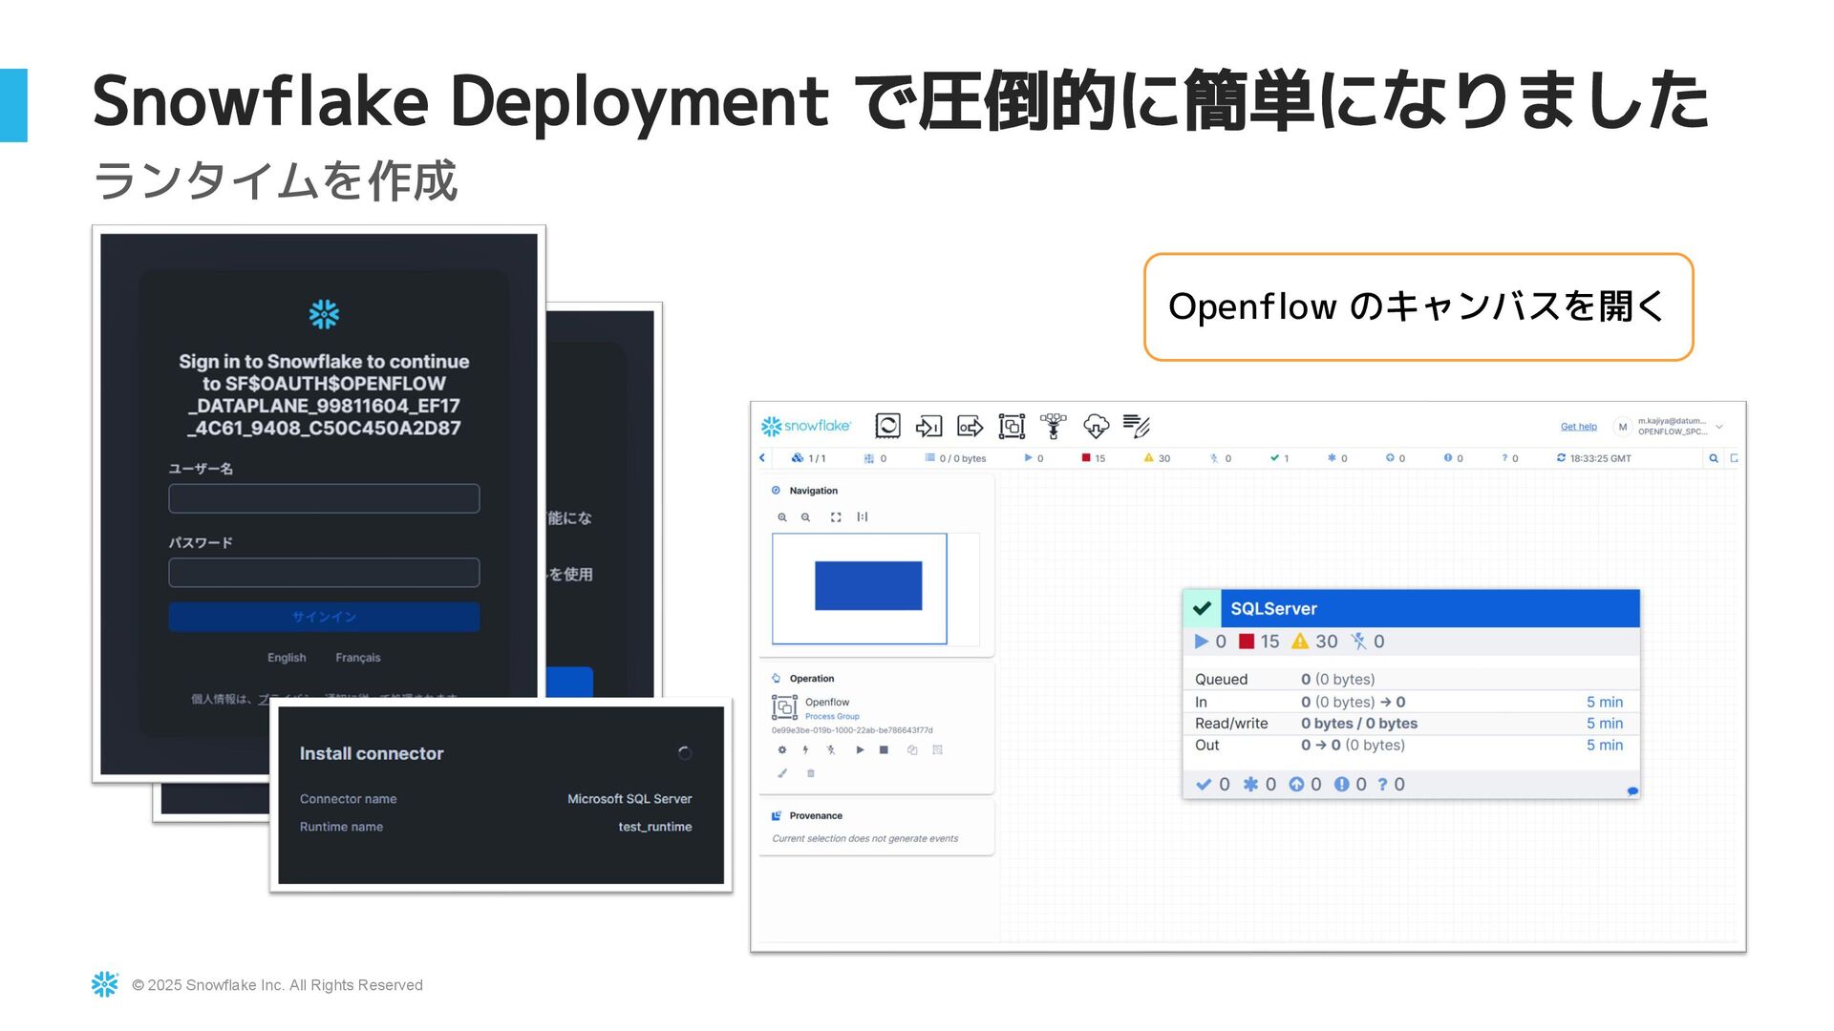The image size is (1834, 1031).
Task: Select the Process Group toolbar icon
Action: click(1012, 426)
